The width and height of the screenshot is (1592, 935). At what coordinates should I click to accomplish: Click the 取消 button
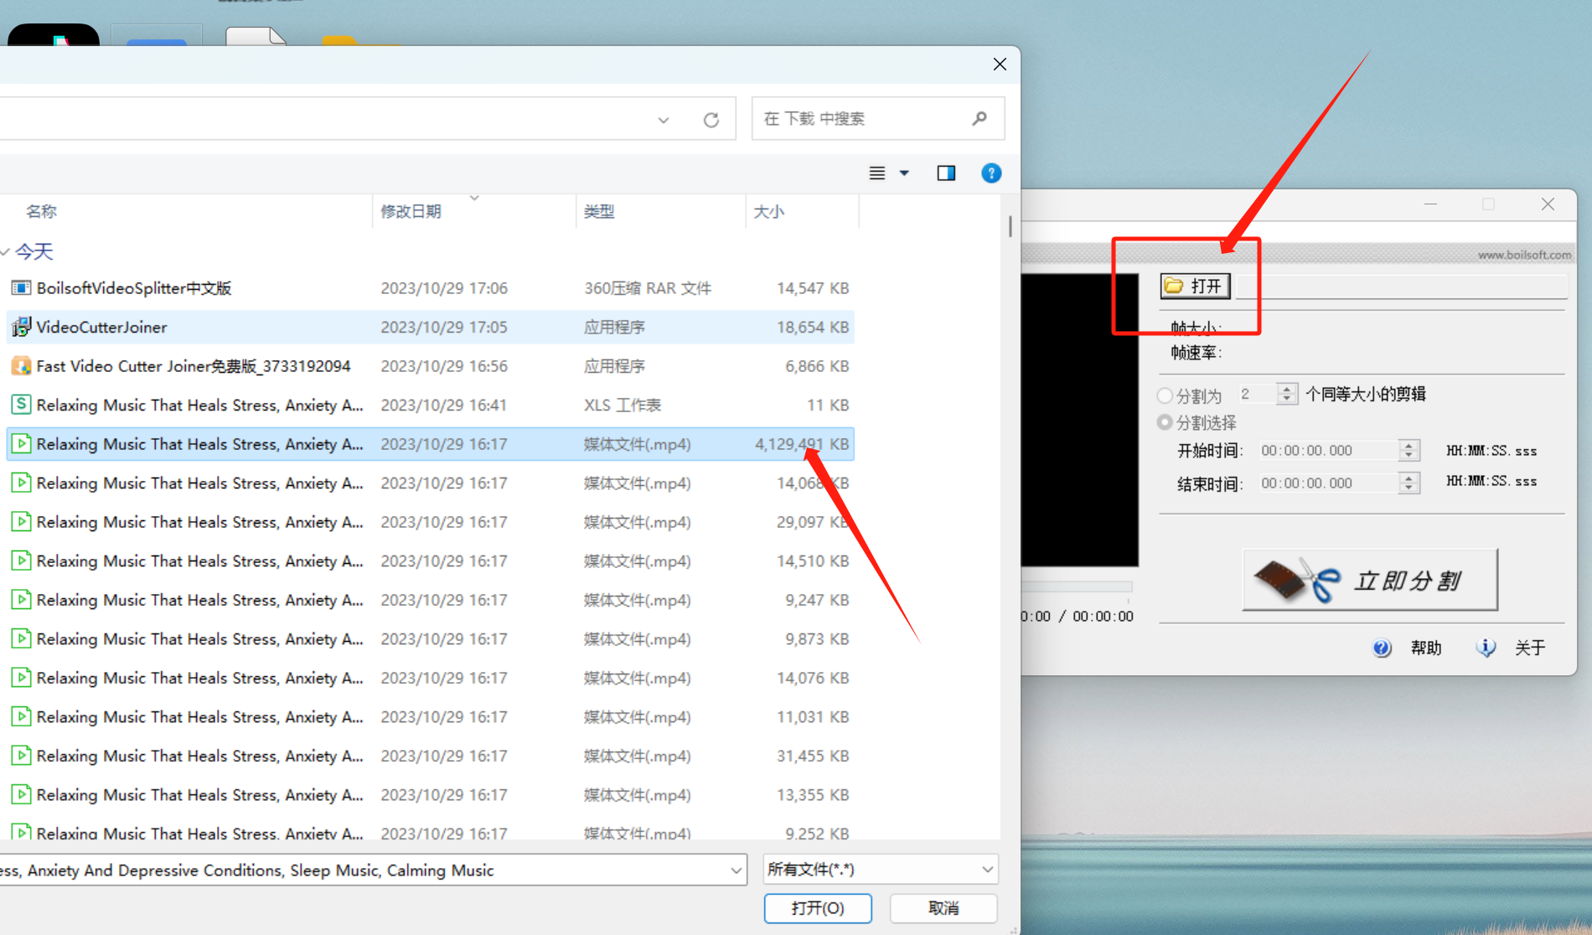tap(943, 908)
